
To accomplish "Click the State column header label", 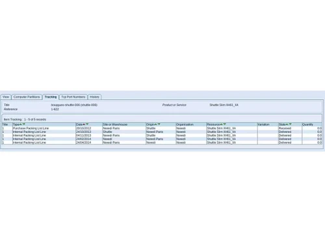I will [x=282, y=124].
